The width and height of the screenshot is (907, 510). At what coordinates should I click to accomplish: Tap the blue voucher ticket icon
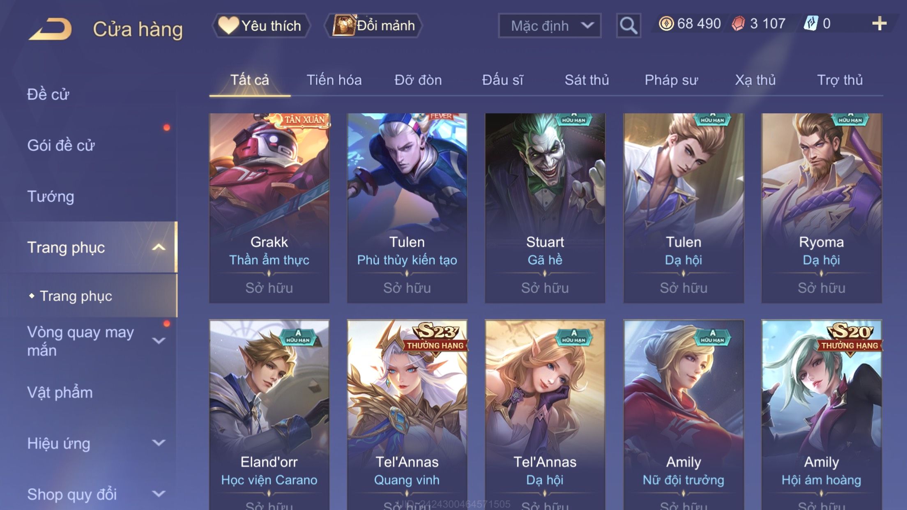pos(811,23)
